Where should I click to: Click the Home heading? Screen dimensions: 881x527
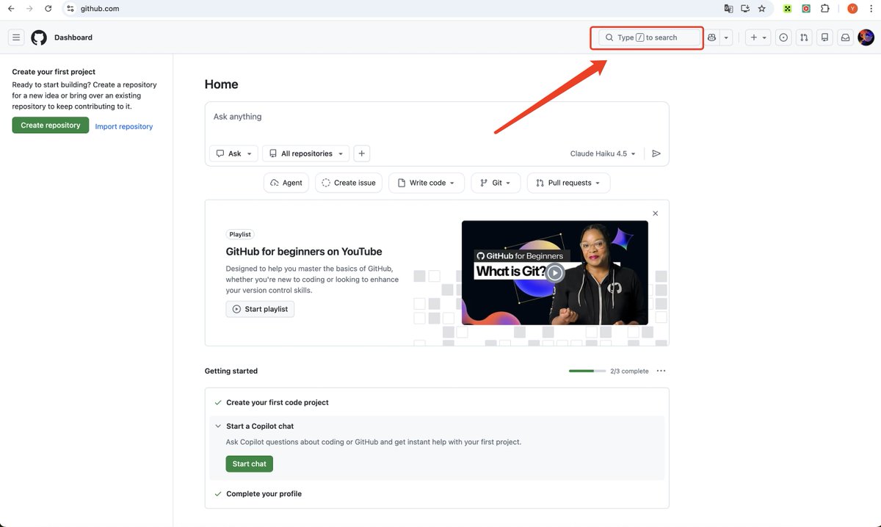[x=222, y=84]
